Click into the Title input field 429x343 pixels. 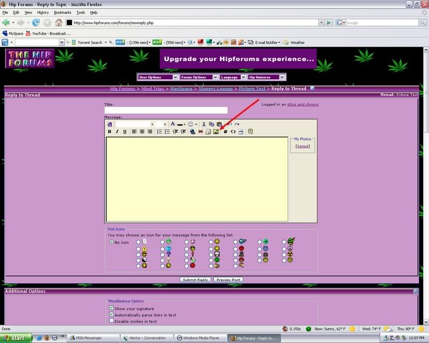[166, 110]
